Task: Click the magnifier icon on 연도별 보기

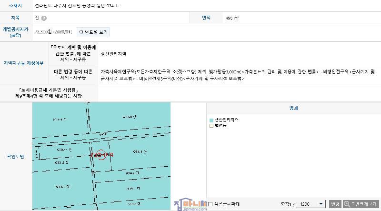Action: coord(81,32)
